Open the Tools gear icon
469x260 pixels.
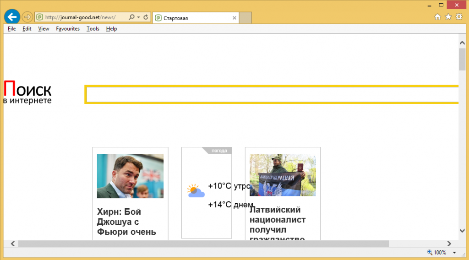(458, 17)
